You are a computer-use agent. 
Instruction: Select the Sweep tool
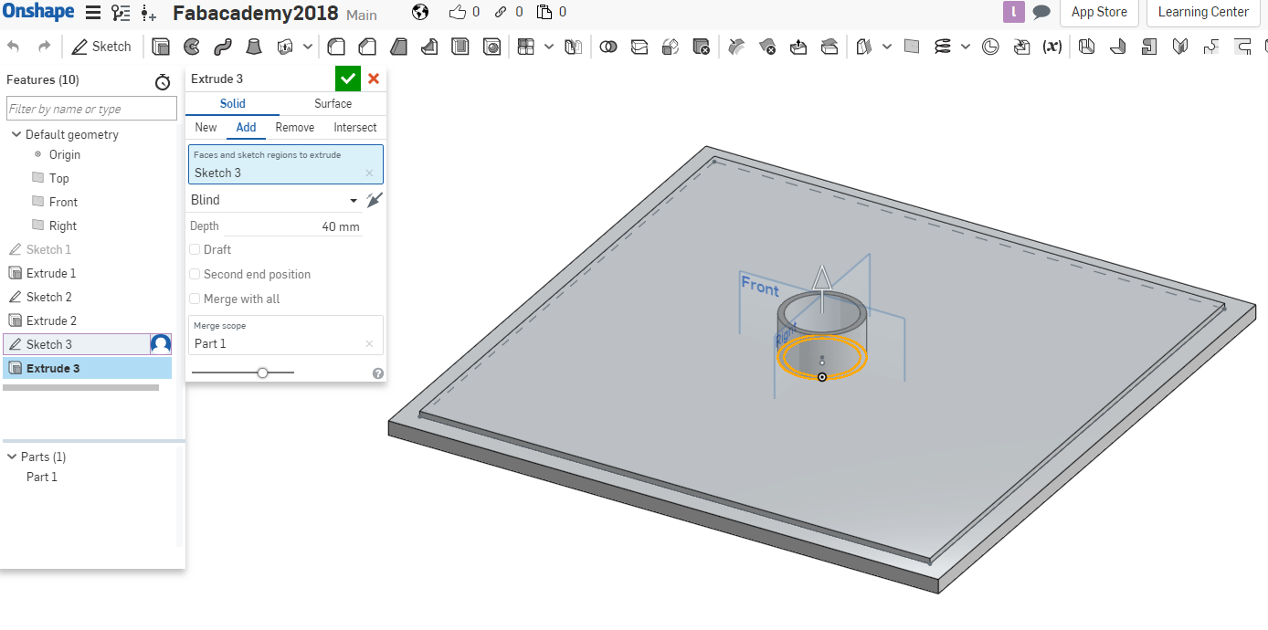223,47
